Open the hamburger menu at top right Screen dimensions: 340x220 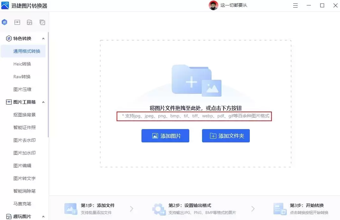[295, 5]
